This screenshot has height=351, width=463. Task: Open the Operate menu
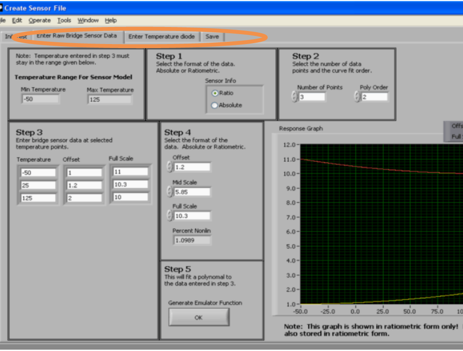coord(40,20)
